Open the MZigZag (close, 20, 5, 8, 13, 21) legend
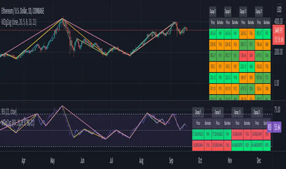Viewport: 286px width, 169px height. tap(19, 22)
